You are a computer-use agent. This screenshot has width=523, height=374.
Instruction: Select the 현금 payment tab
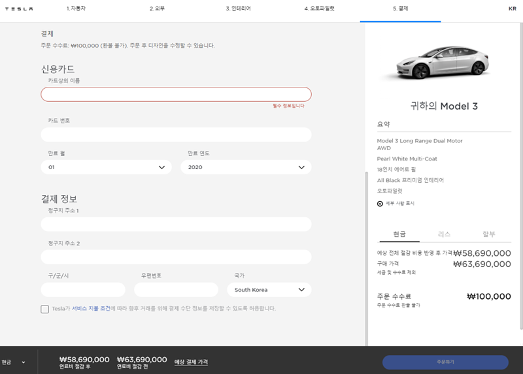pos(399,234)
